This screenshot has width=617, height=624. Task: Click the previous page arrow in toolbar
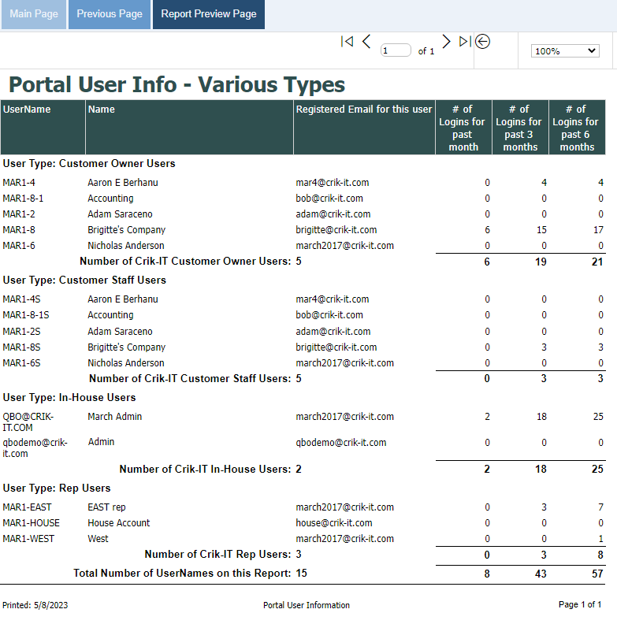click(x=366, y=42)
